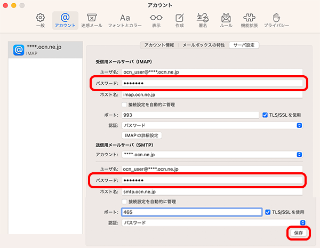Viewport: 320px width, 248px height.
Task: Open the Privacy (プライバシー) pane
Action: tap(276, 20)
